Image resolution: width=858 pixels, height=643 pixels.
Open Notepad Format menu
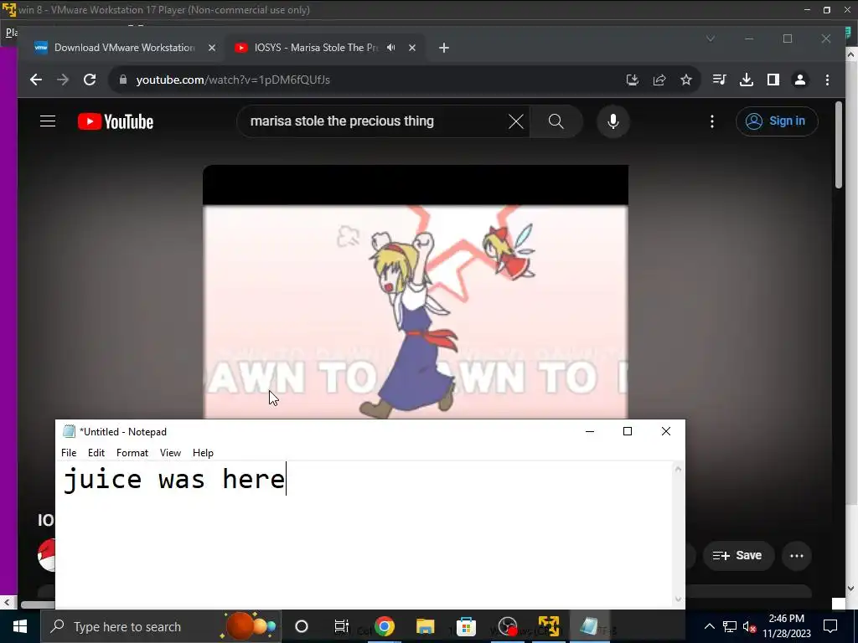[x=132, y=453]
